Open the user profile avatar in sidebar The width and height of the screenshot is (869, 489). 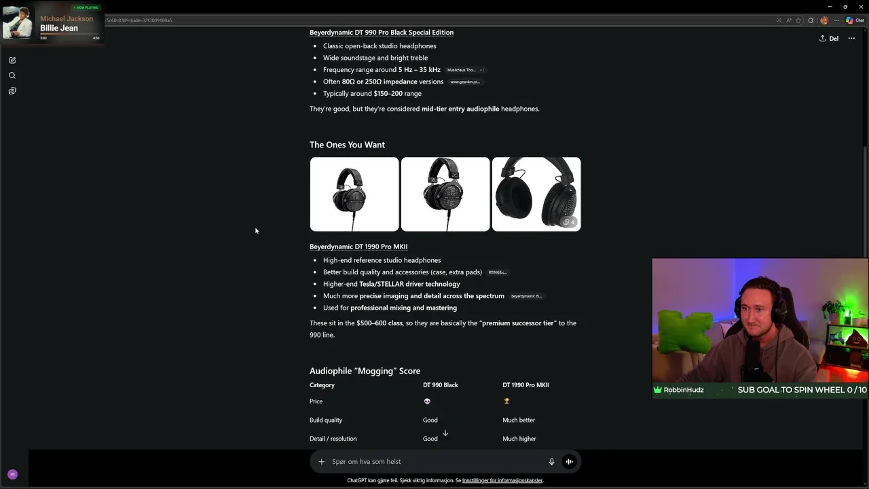click(x=12, y=474)
